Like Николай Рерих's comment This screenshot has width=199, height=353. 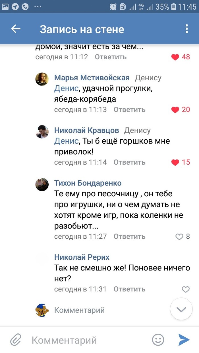(x=185, y=289)
